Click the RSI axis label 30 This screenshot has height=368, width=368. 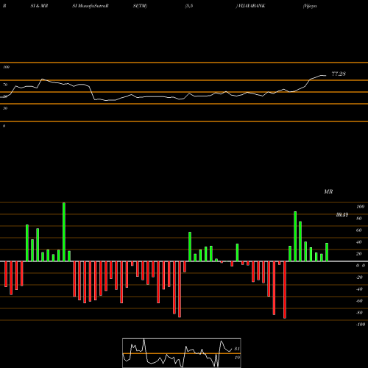coord(5,108)
